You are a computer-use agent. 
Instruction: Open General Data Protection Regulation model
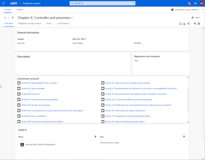pos(40,145)
